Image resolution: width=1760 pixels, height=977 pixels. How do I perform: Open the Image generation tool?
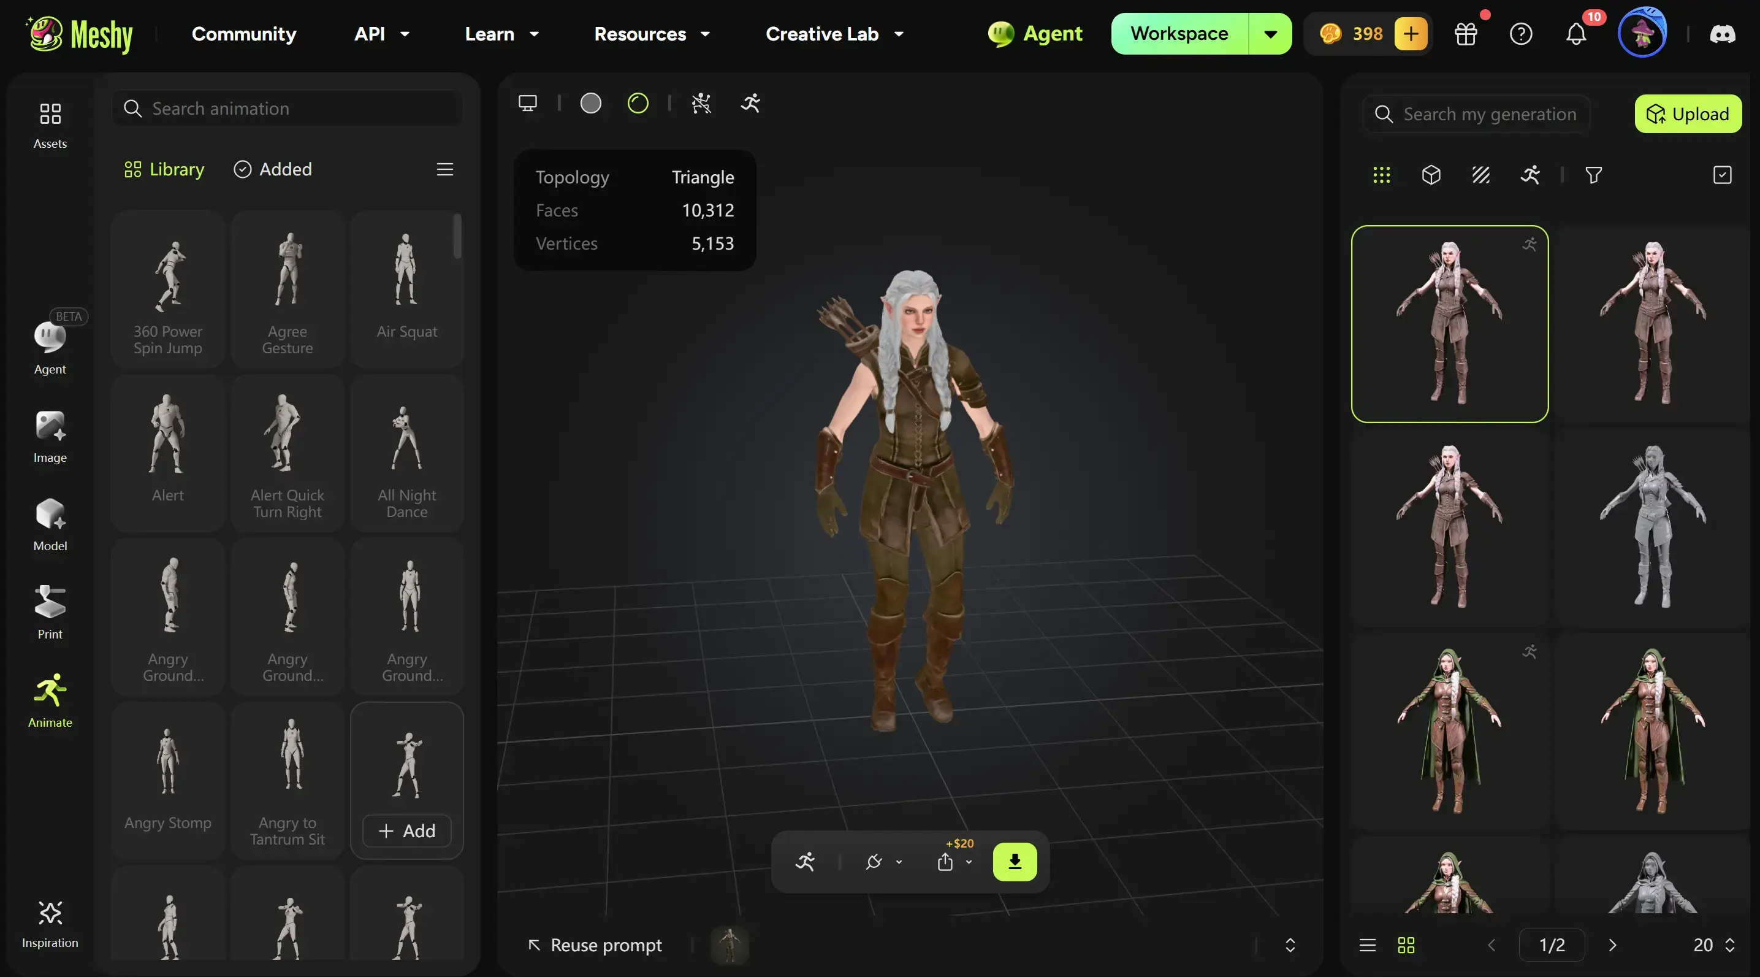click(x=50, y=437)
